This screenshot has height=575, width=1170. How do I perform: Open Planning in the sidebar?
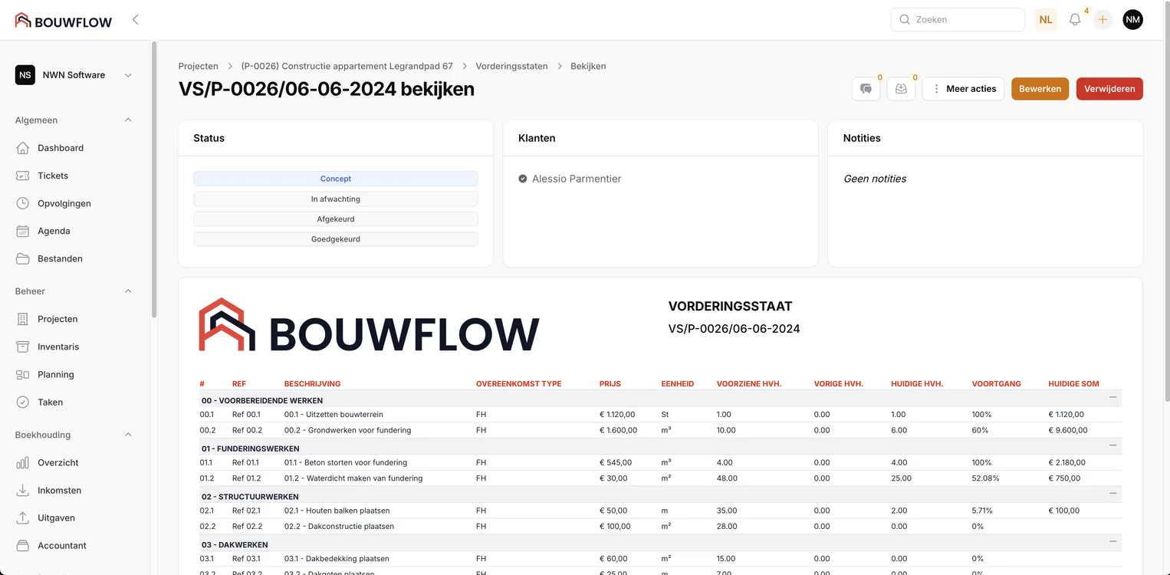pyautogui.click(x=56, y=375)
